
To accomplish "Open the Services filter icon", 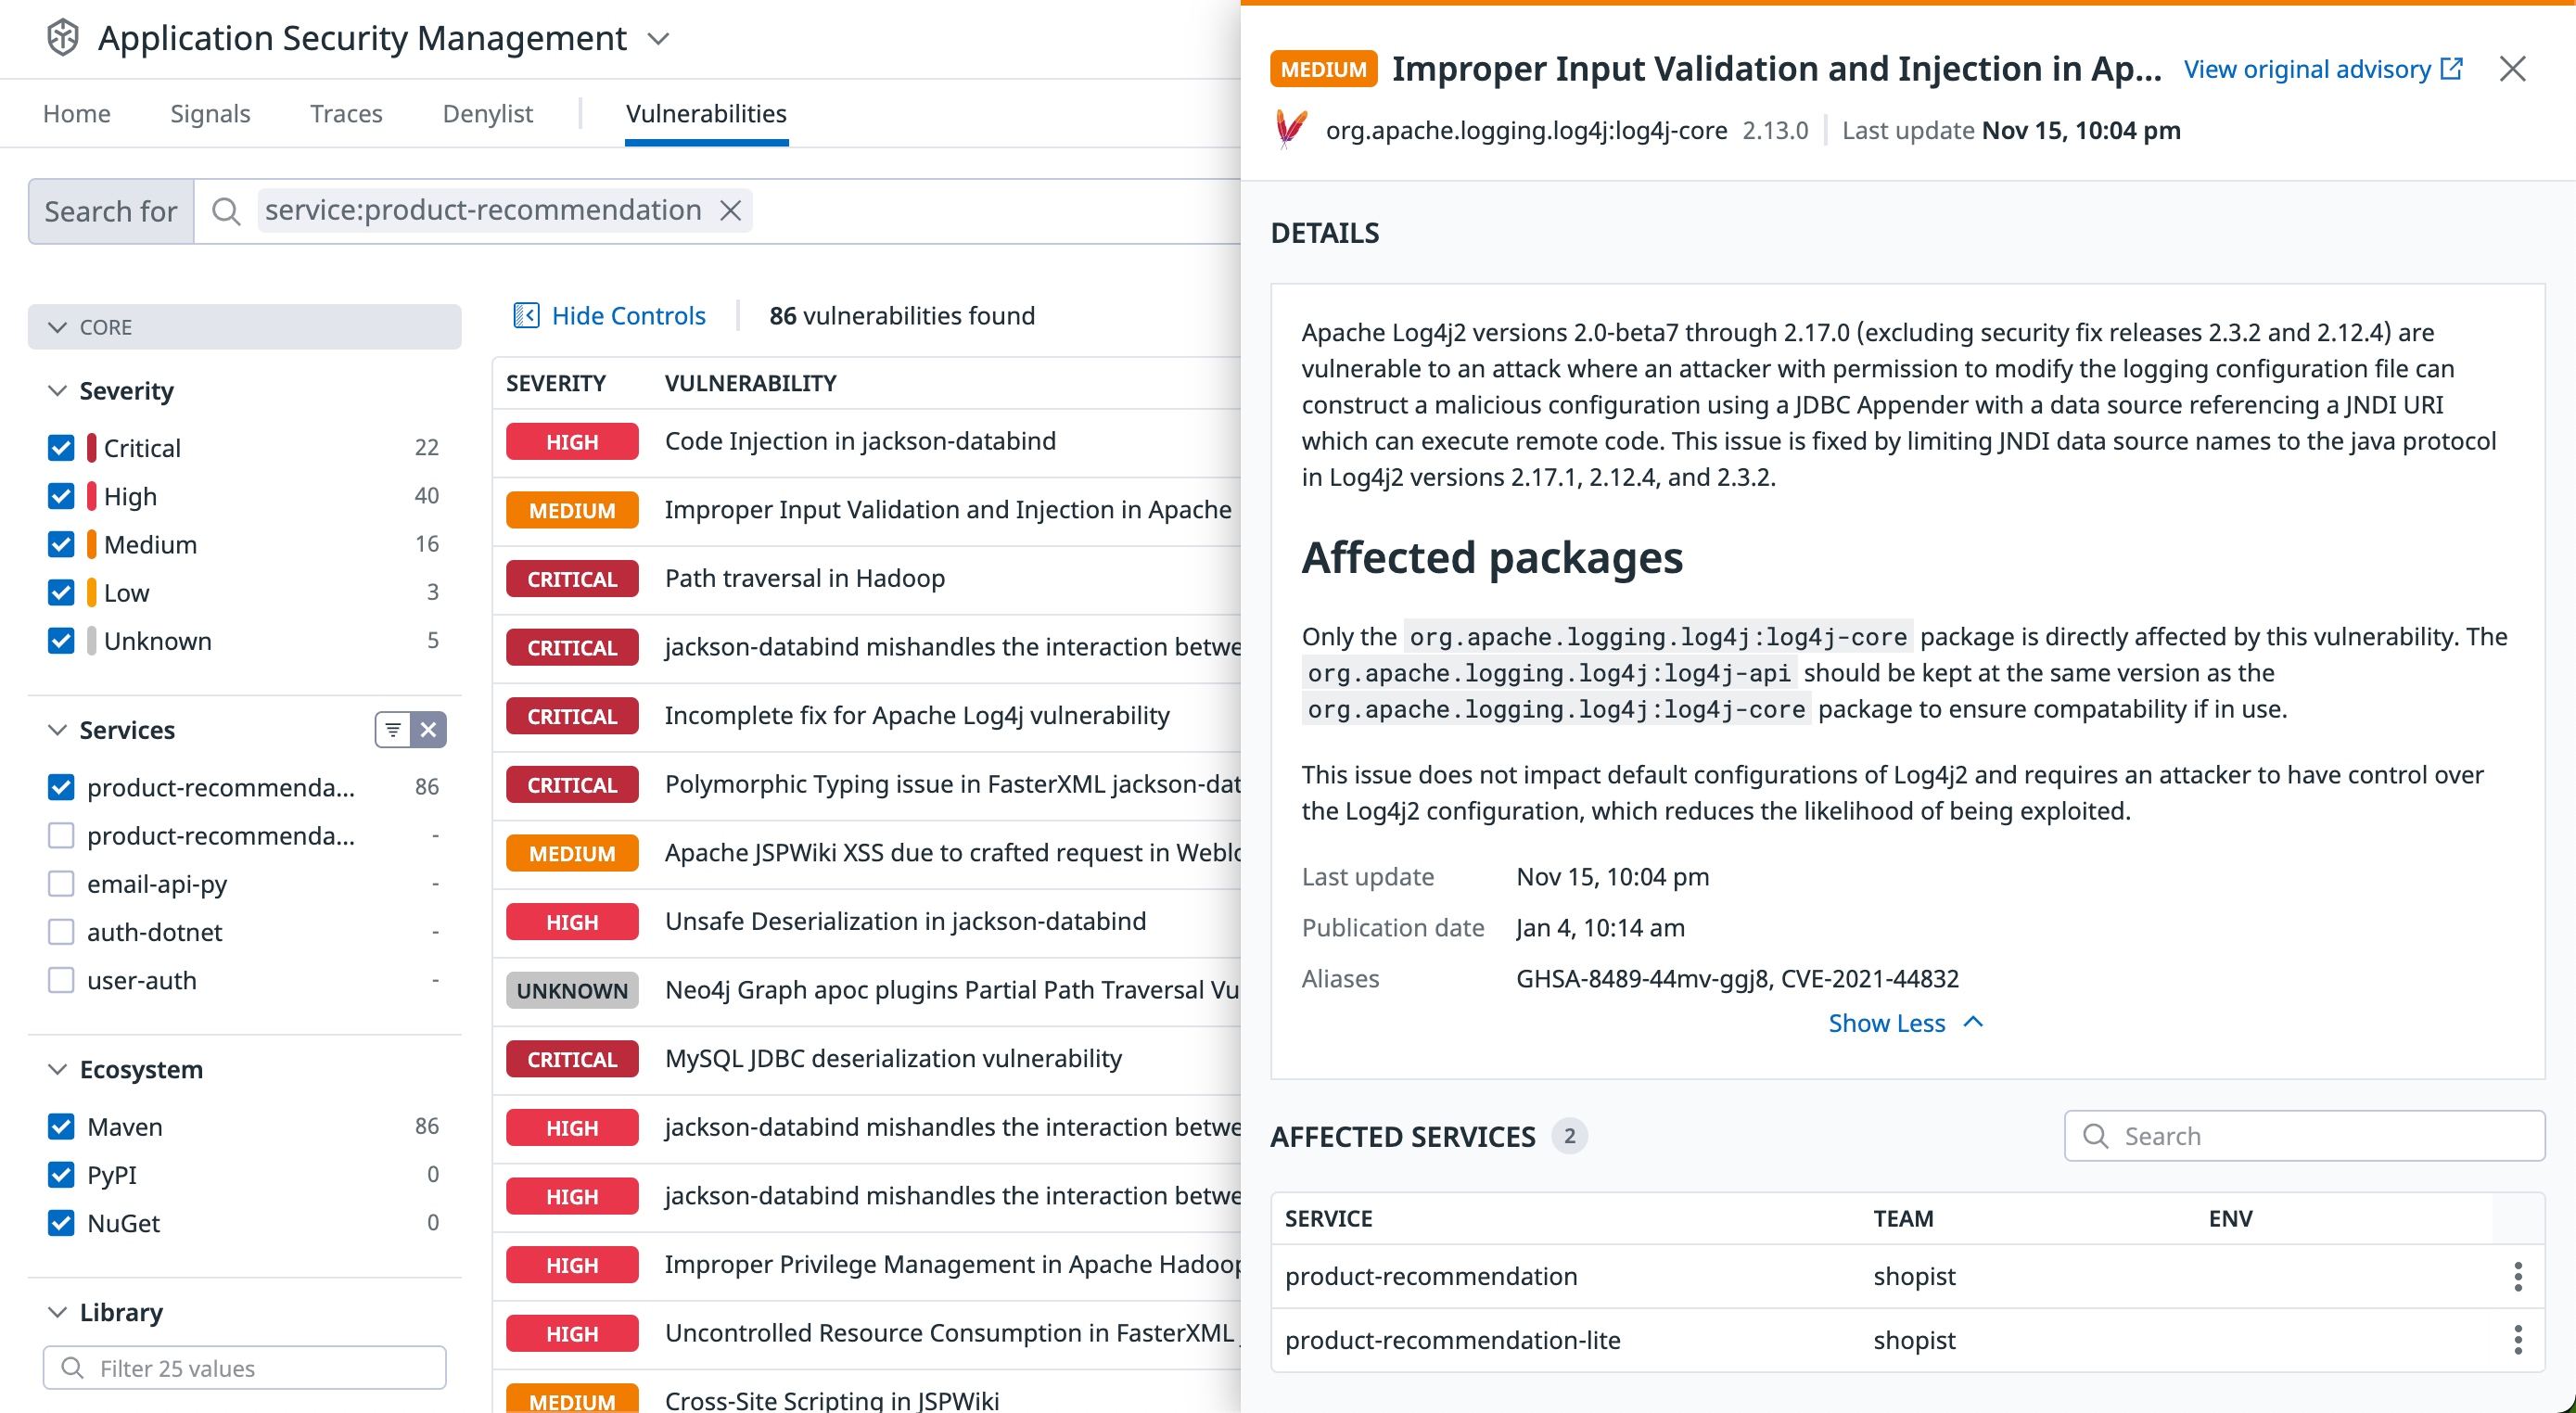I will [x=392, y=730].
